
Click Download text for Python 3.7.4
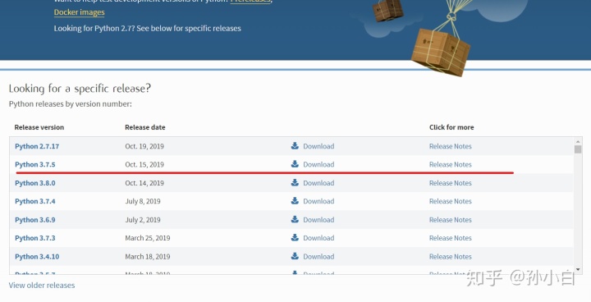pyautogui.click(x=318, y=201)
